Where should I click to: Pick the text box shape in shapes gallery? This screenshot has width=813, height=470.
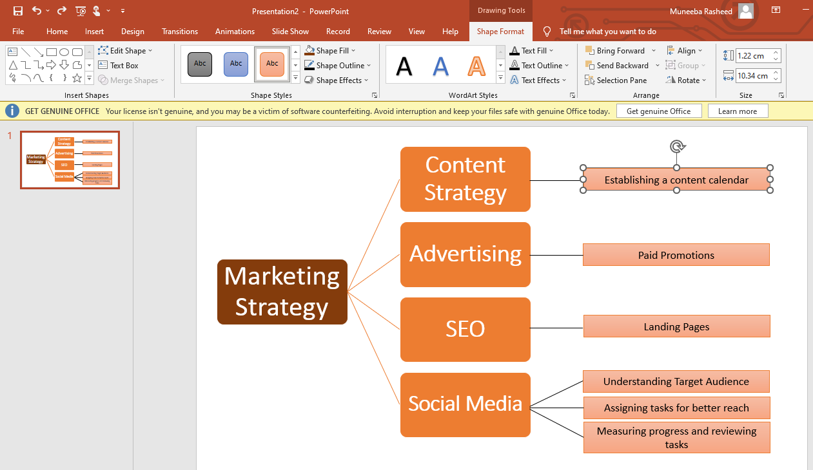(13, 52)
